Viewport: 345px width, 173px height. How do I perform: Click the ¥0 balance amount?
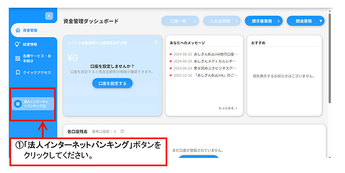(x=72, y=58)
